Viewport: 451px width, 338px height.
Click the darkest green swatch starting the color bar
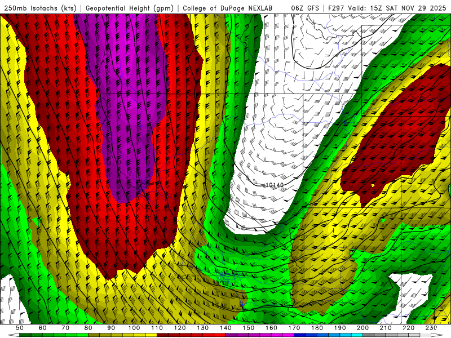click(x=25, y=335)
